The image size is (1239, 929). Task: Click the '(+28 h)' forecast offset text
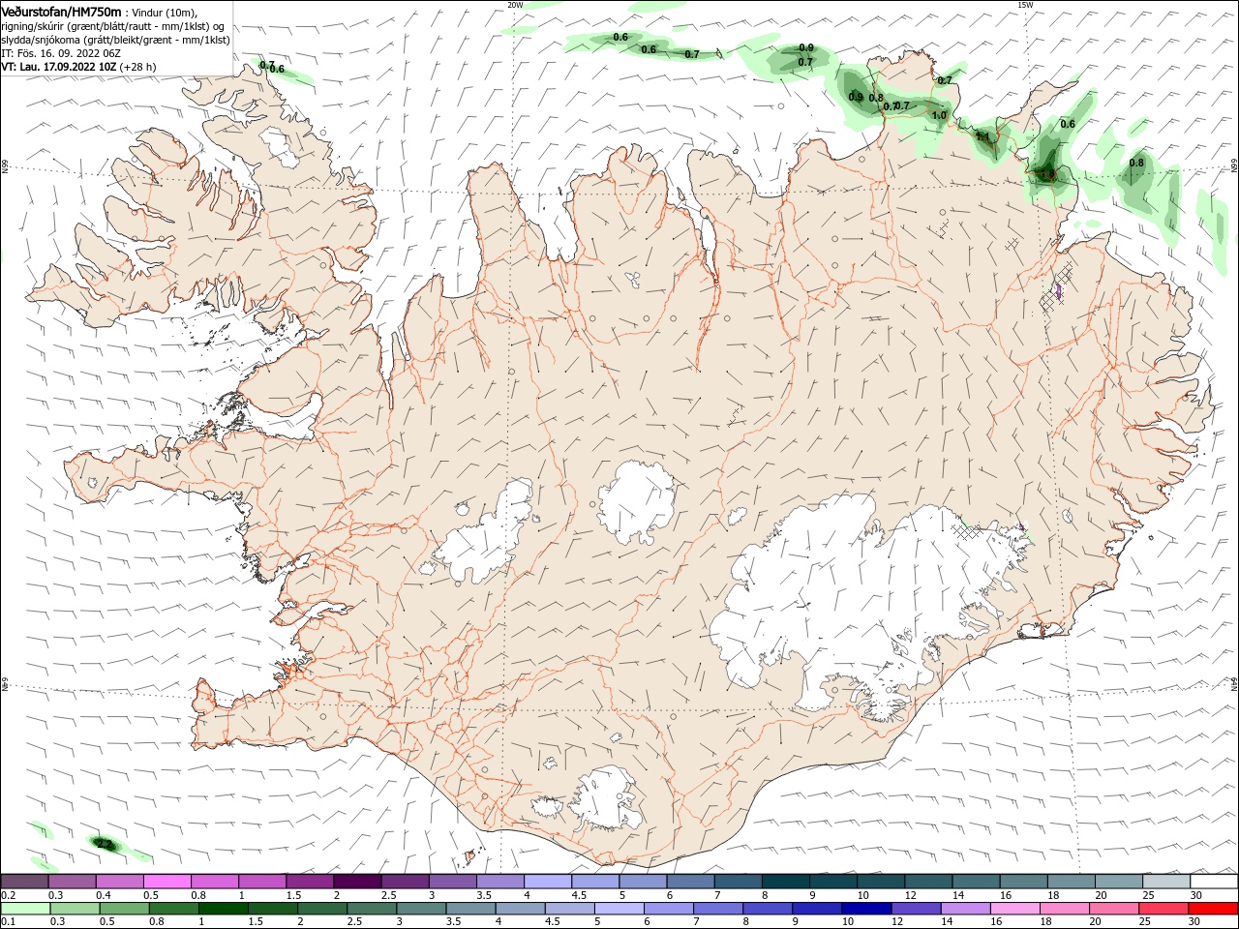[x=139, y=67]
